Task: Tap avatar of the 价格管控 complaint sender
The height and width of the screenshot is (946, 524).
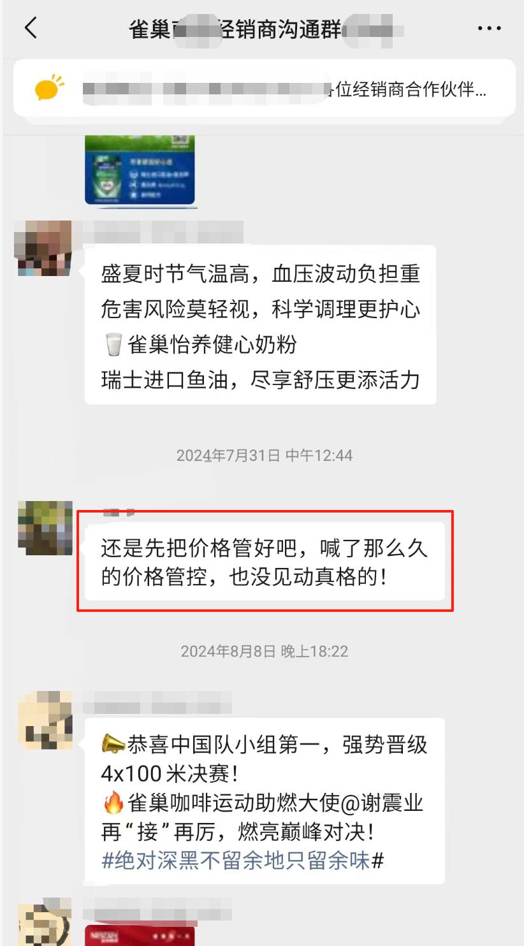Action: [45, 528]
